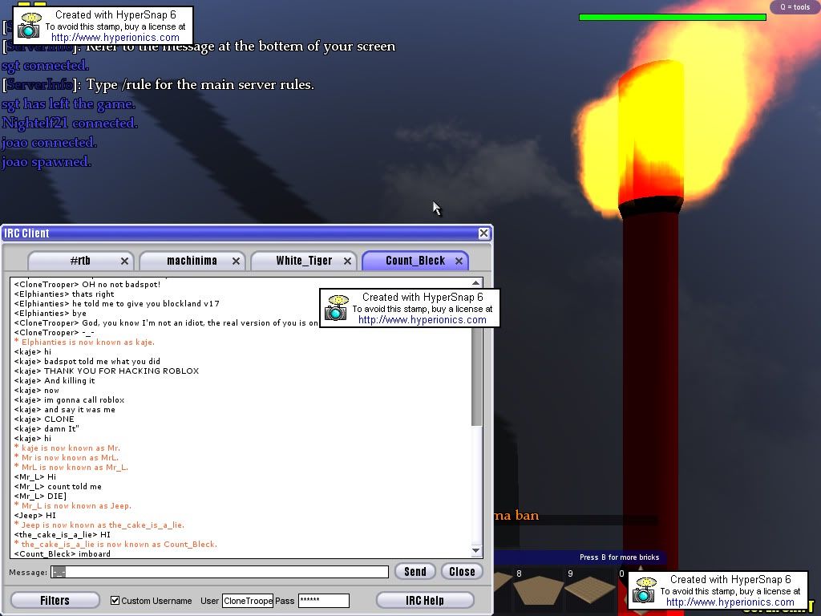821x616 pixels.
Task: Close the IRC Client window
Action: coord(483,233)
